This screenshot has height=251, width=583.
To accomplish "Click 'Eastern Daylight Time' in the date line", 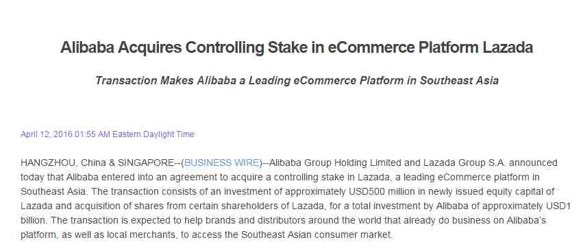I will click(x=153, y=134).
